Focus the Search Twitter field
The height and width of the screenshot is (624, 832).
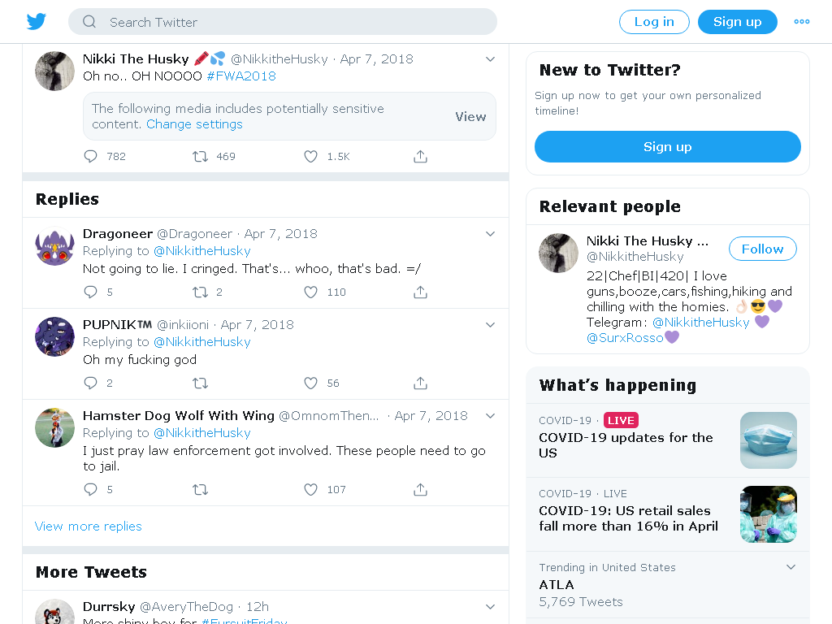(x=282, y=22)
